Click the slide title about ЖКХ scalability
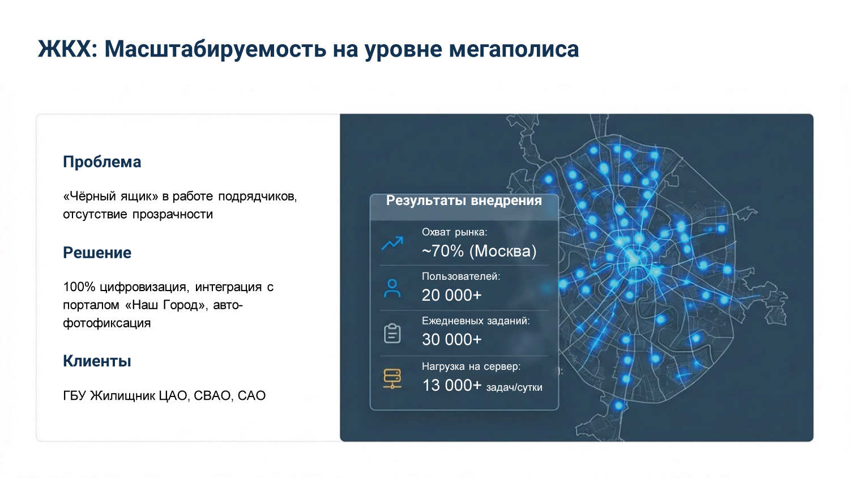This screenshot has width=850, height=478. click(309, 50)
